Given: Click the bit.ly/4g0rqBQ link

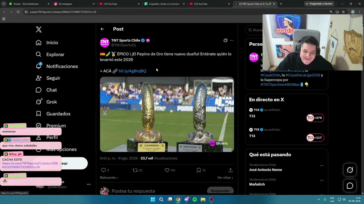Looking at the screenshot, I should click(x=132, y=71).
